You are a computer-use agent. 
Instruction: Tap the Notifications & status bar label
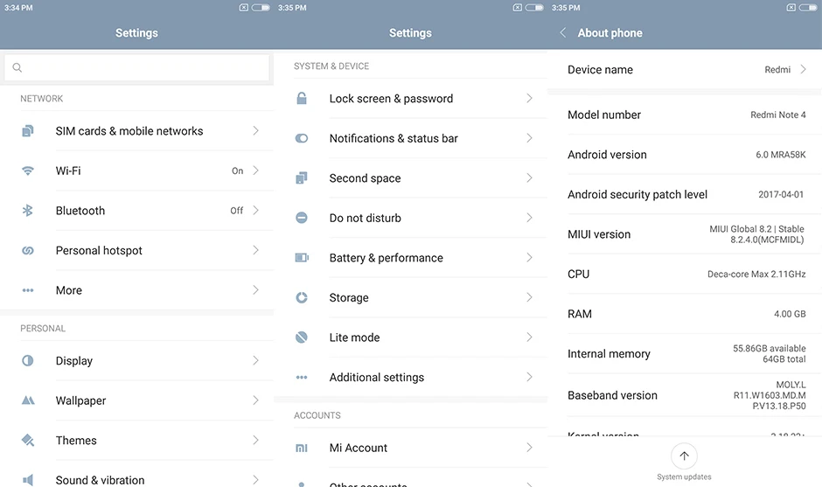tap(394, 138)
